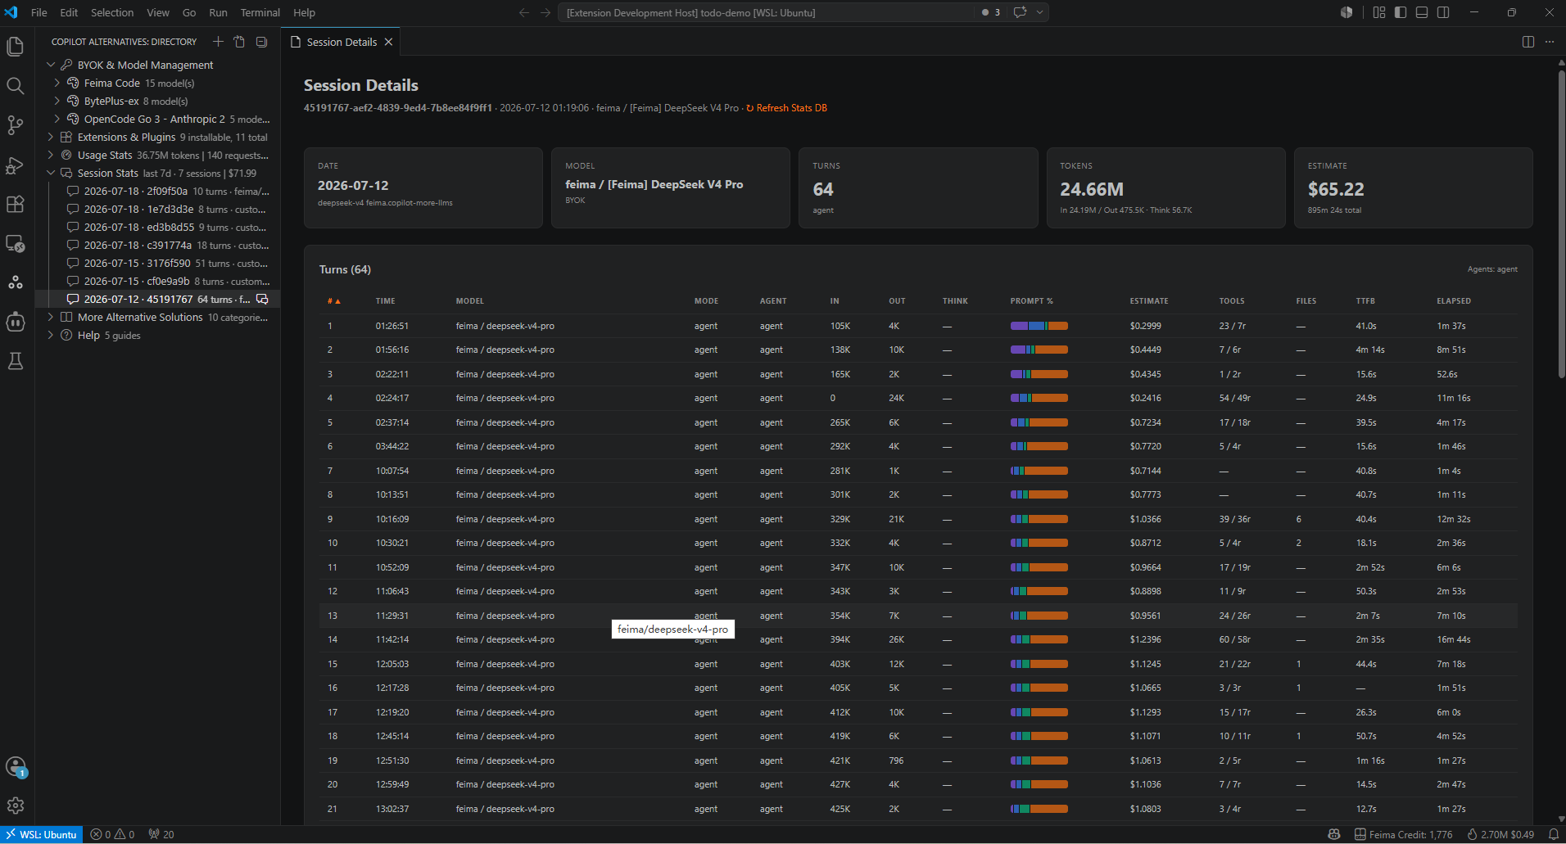This screenshot has width=1566, height=844.
Task: Split the editor right
Action: click(x=1528, y=42)
